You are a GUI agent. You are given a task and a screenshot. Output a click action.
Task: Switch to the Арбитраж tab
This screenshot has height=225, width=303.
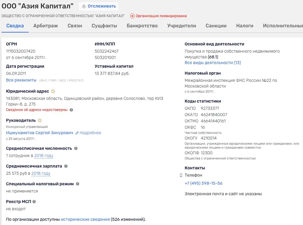[46, 26]
